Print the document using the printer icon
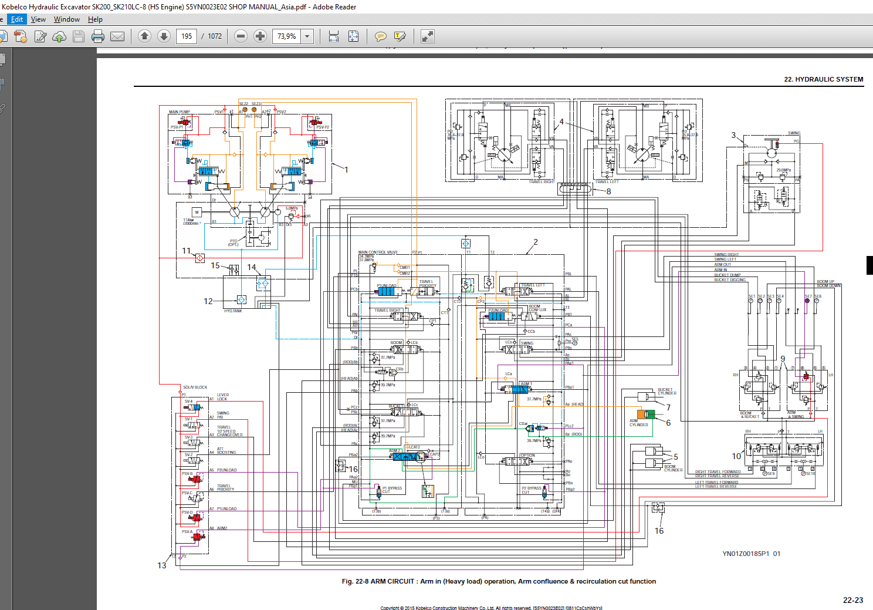Viewport: 873px width, 610px height. (x=98, y=36)
